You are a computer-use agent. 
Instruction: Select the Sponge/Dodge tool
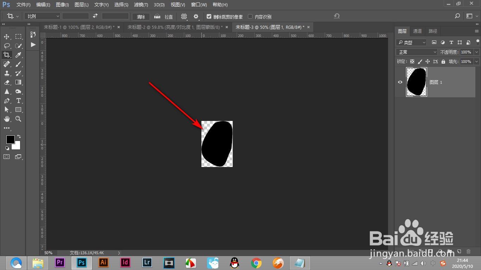click(18, 91)
